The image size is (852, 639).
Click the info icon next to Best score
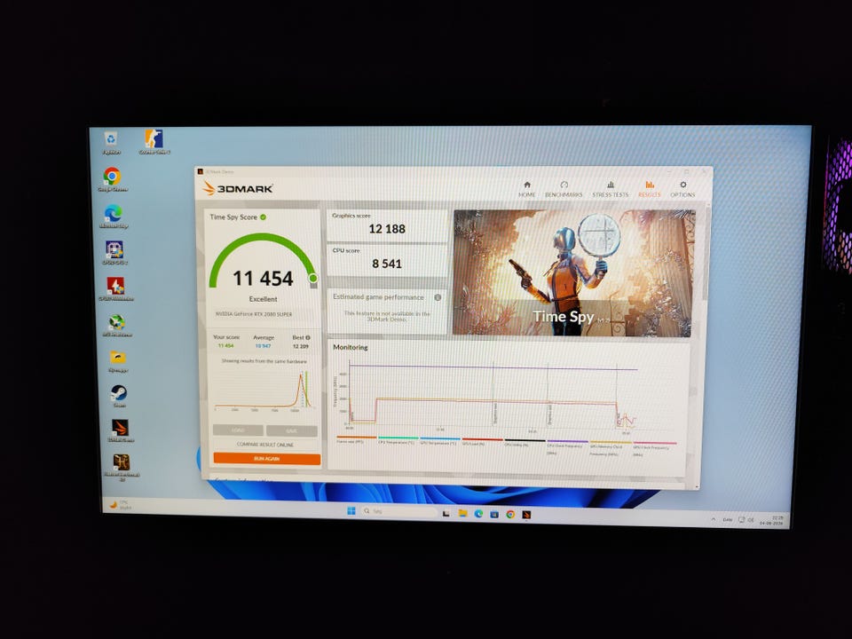[x=308, y=337]
